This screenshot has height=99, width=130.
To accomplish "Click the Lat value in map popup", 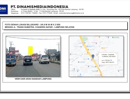I will 107,60.
